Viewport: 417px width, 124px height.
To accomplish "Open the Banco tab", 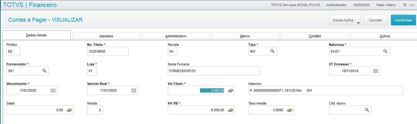I will click(245, 36).
